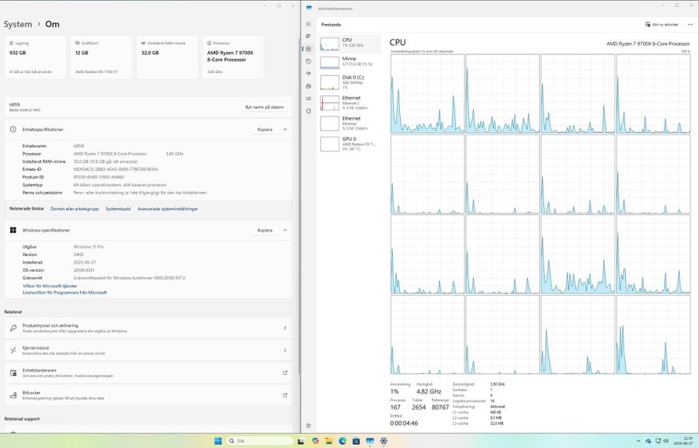Click key icon beside Produktnyckel och aktivering

coord(13,328)
